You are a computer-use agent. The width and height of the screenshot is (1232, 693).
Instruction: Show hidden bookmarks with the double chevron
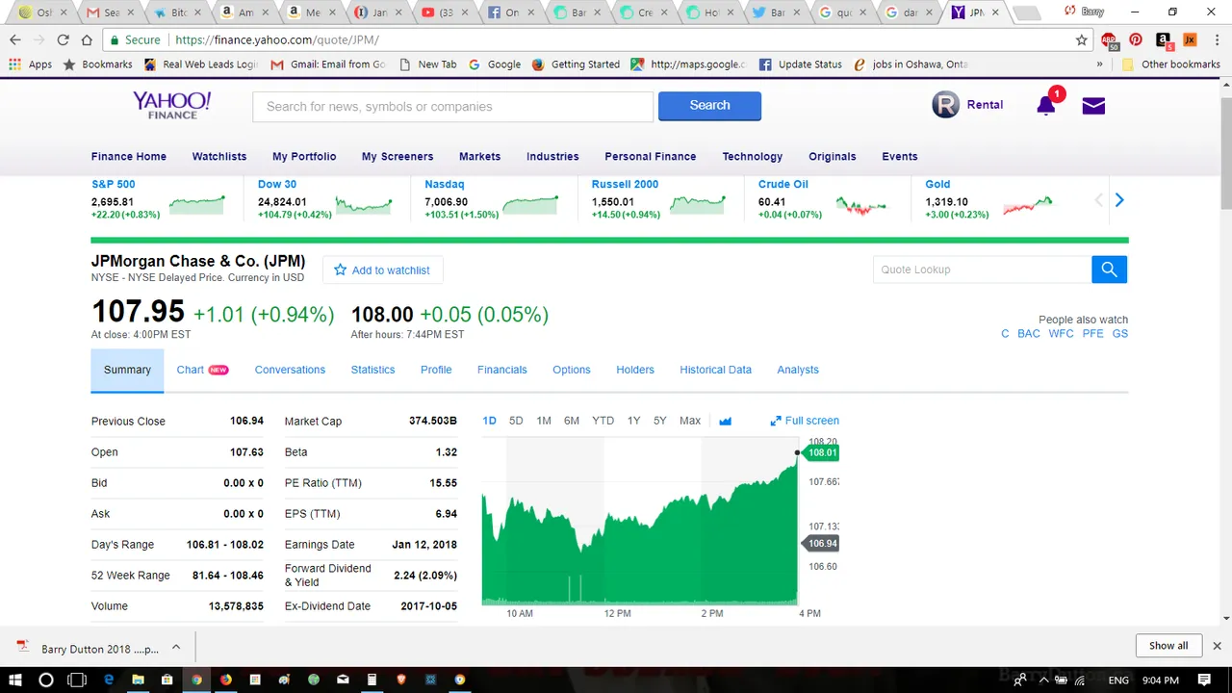1100,64
